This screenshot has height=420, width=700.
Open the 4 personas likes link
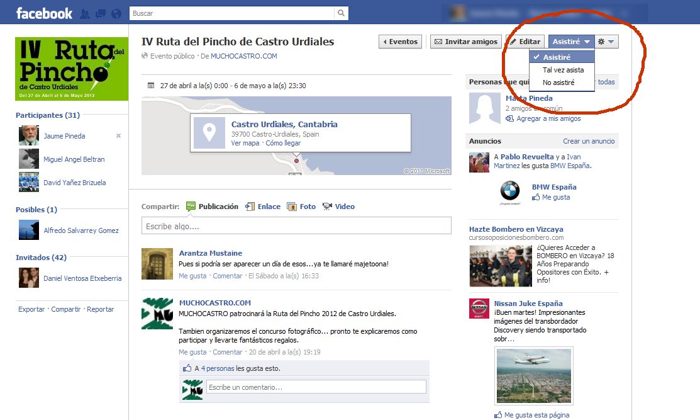[x=218, y=368]
